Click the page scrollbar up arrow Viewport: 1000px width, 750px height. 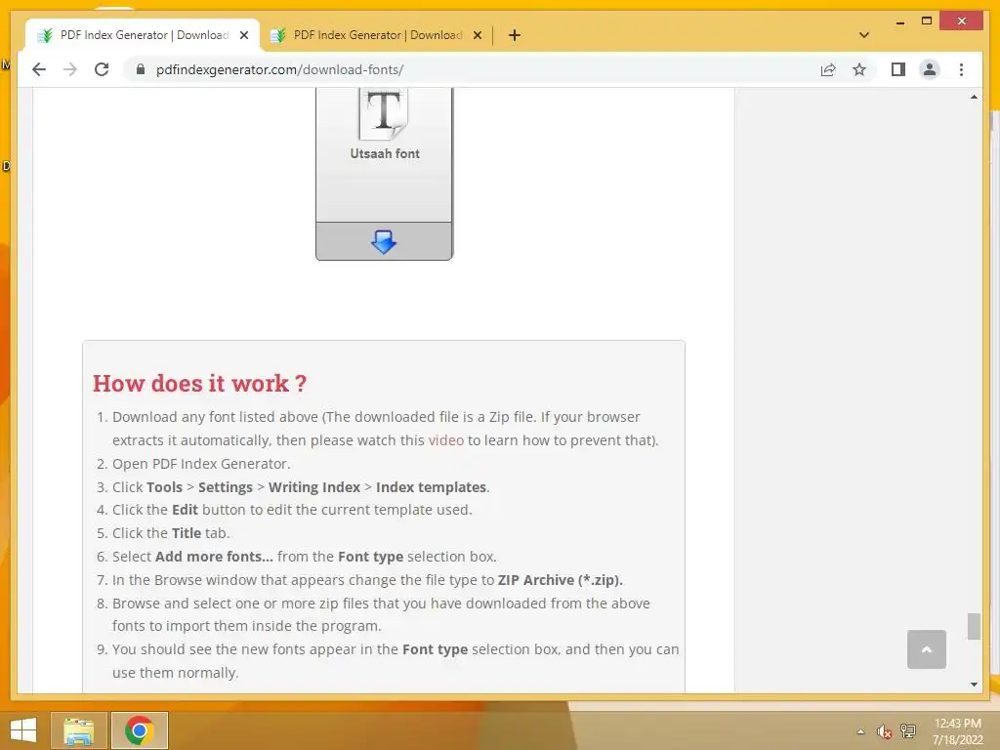974,97
